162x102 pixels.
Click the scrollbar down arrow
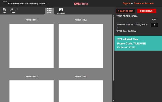pos(113,101)
